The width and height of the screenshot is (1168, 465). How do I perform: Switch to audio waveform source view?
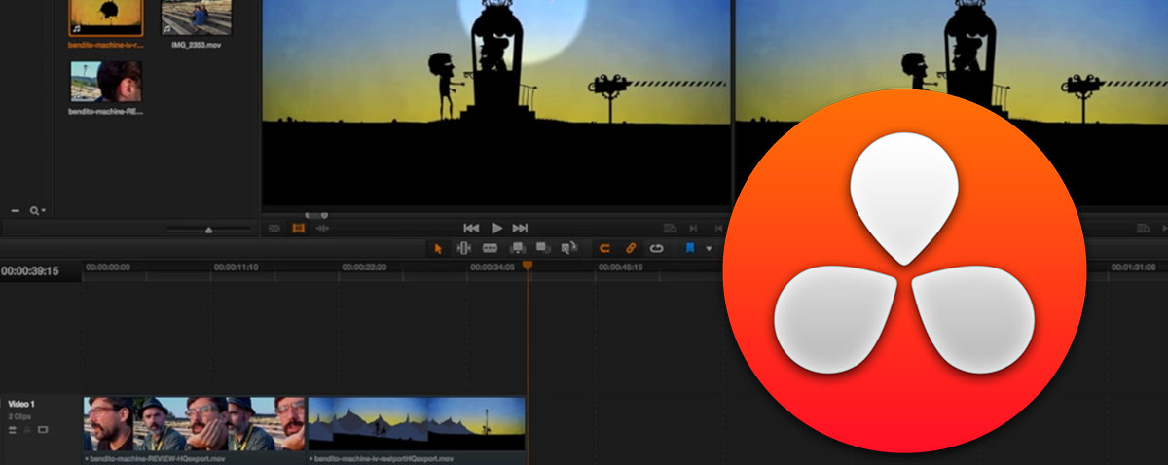click(322, 229)
